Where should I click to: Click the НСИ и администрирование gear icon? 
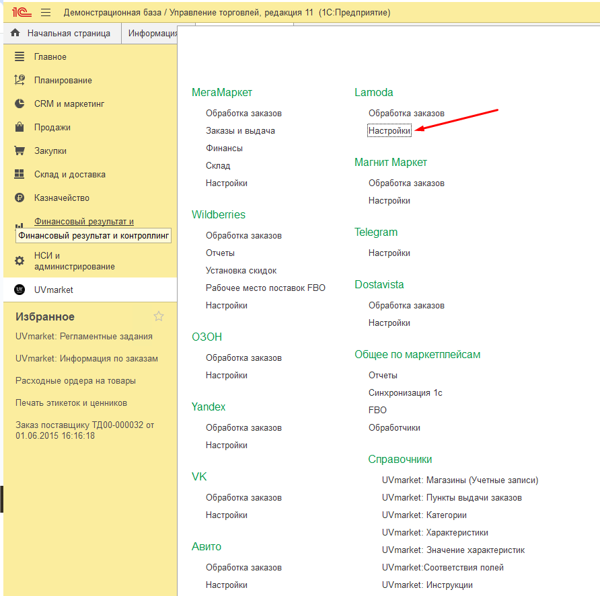click(x=20, y=261)
